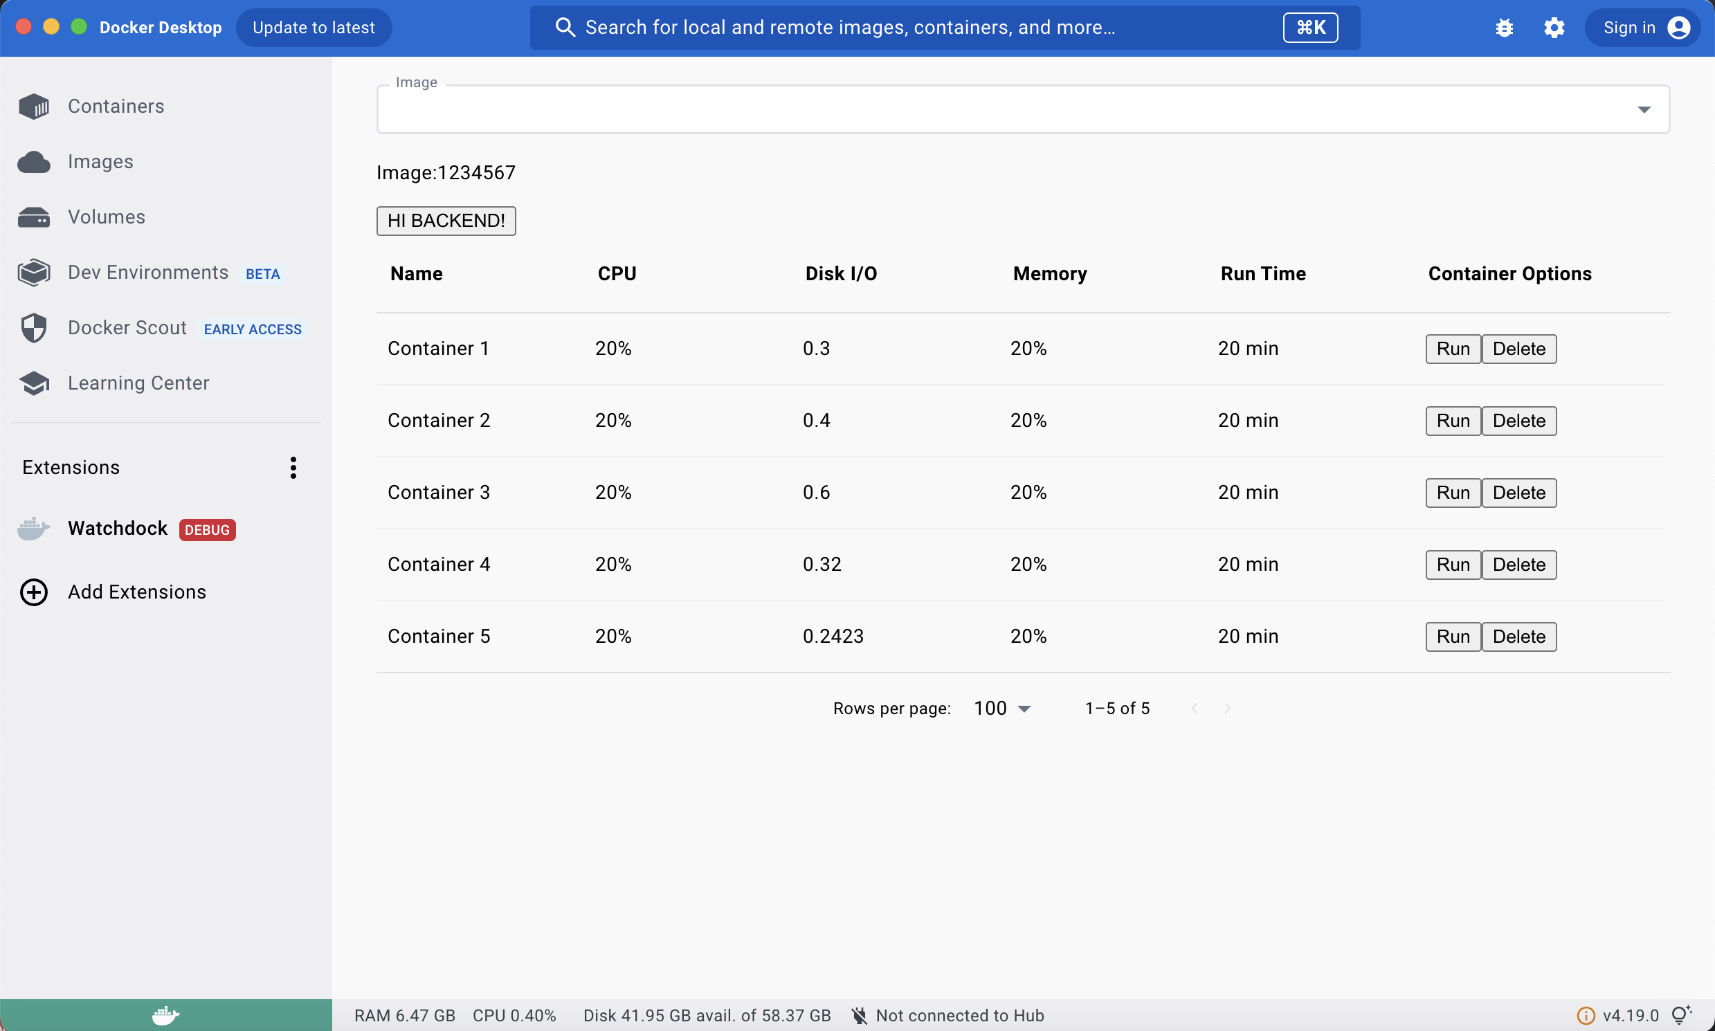
Task: Open the Rows per page dropdown
Action: [1002, 708]
